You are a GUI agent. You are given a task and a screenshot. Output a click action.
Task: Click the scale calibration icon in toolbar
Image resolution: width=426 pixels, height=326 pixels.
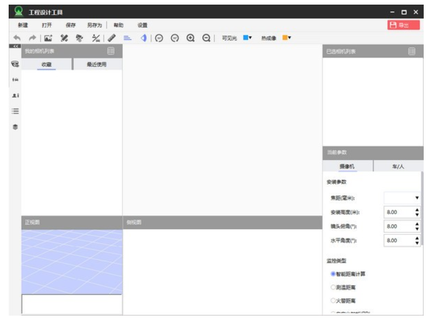pyautogui.click(x=96, y=38)
